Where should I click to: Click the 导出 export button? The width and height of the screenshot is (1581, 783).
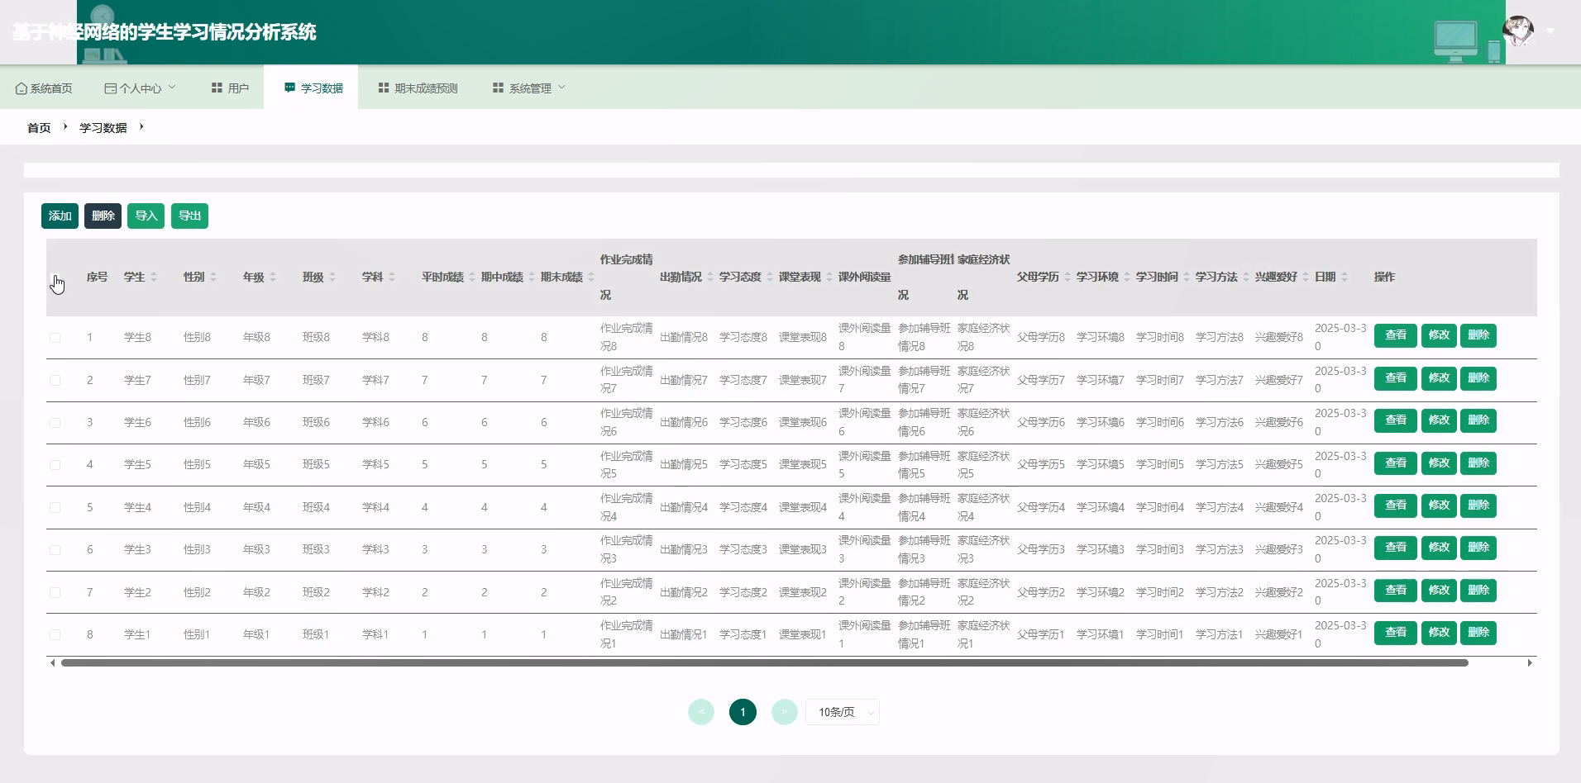click(189, 216)
